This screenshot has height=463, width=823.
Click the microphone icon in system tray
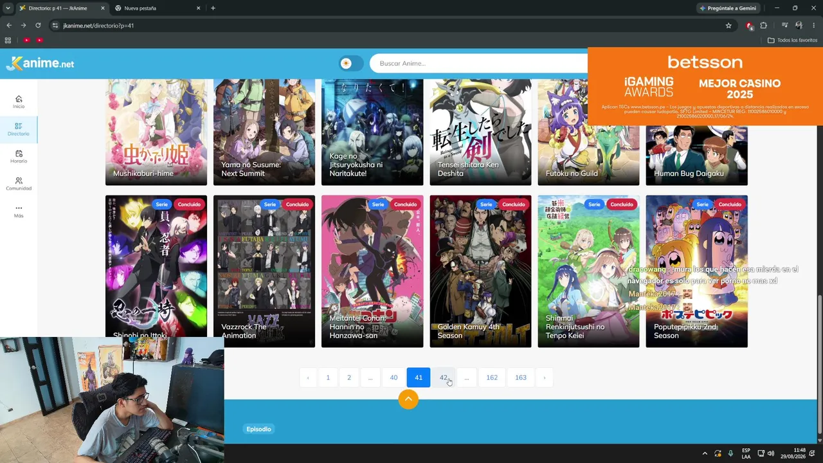point(730,453)
